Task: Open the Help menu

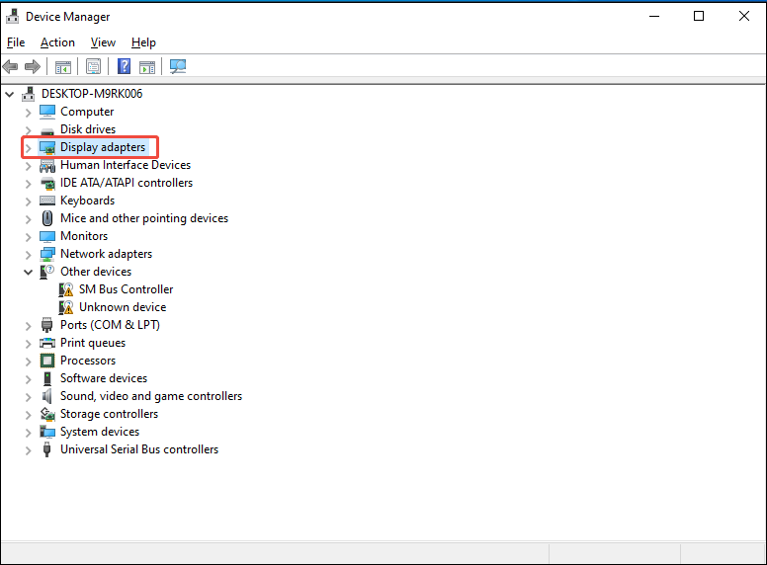Action: 143,42
